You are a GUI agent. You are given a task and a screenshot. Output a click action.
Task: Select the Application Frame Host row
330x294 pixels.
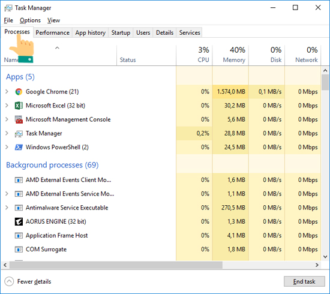[161, 235]
